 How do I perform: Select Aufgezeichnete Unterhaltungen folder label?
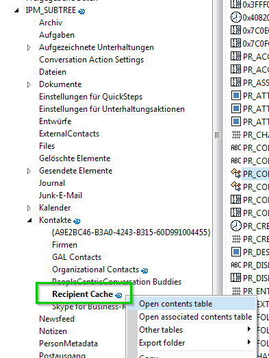click(x=97, y=47)
